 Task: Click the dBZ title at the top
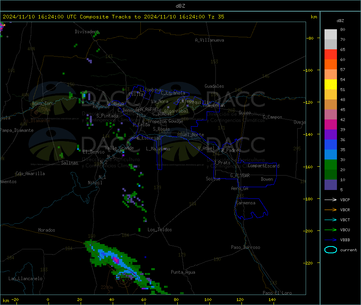180,6
